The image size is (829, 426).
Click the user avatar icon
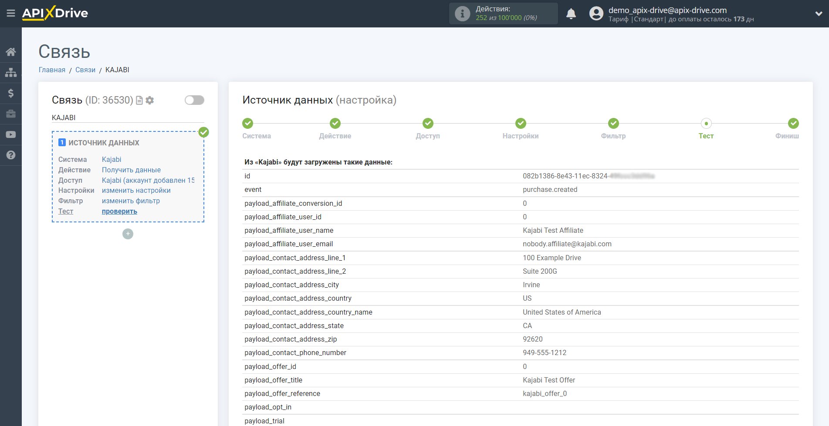pyautogui.click(x=596, y=13)
